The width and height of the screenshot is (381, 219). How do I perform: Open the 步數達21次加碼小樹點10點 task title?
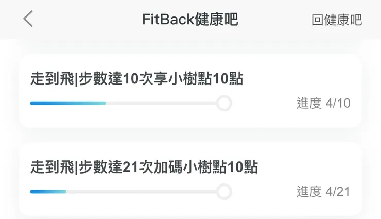pos(144,167)
